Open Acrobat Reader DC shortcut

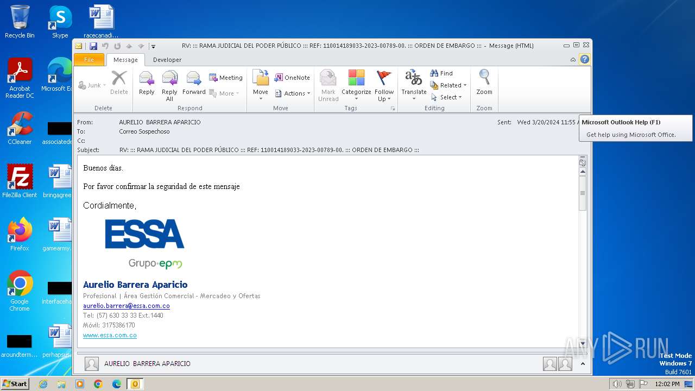20,78
